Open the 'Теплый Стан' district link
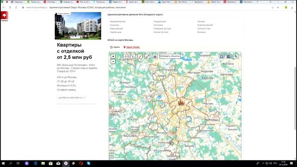 (204, 29)
